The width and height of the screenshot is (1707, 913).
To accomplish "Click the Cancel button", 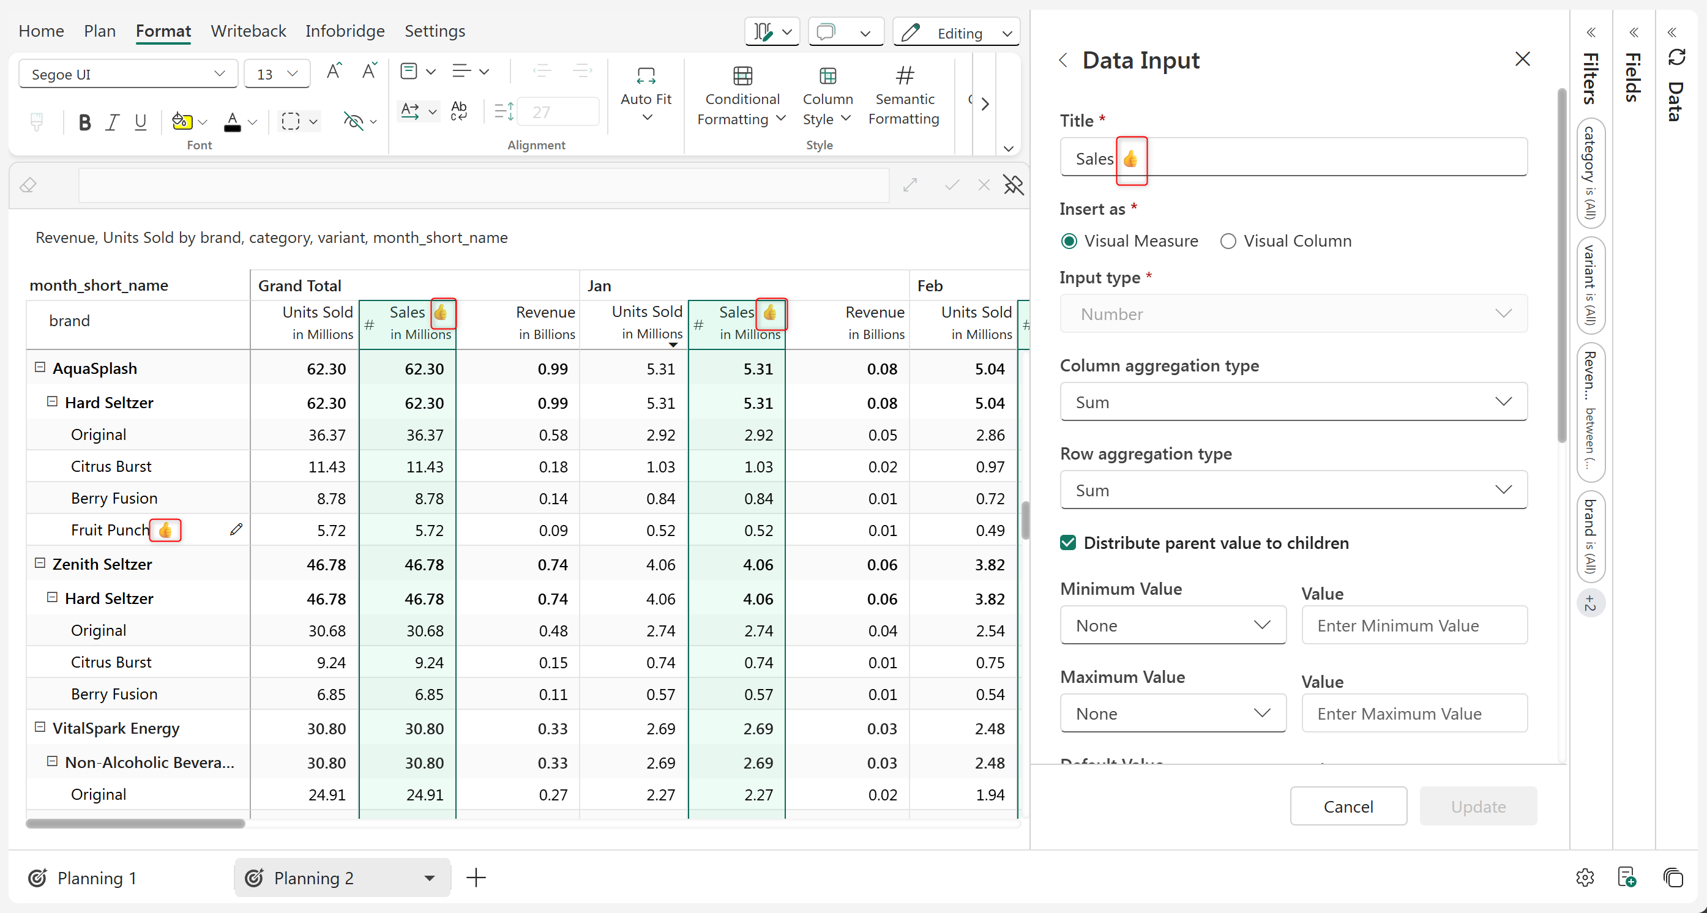I will point(1348,807).
